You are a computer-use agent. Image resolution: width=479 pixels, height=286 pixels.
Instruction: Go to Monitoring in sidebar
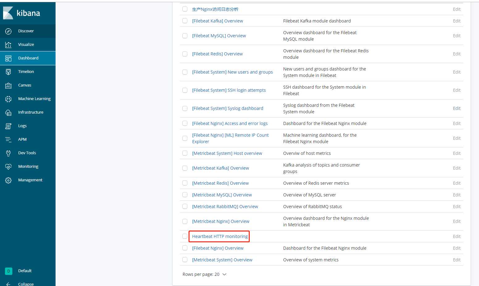coord(28,167)
